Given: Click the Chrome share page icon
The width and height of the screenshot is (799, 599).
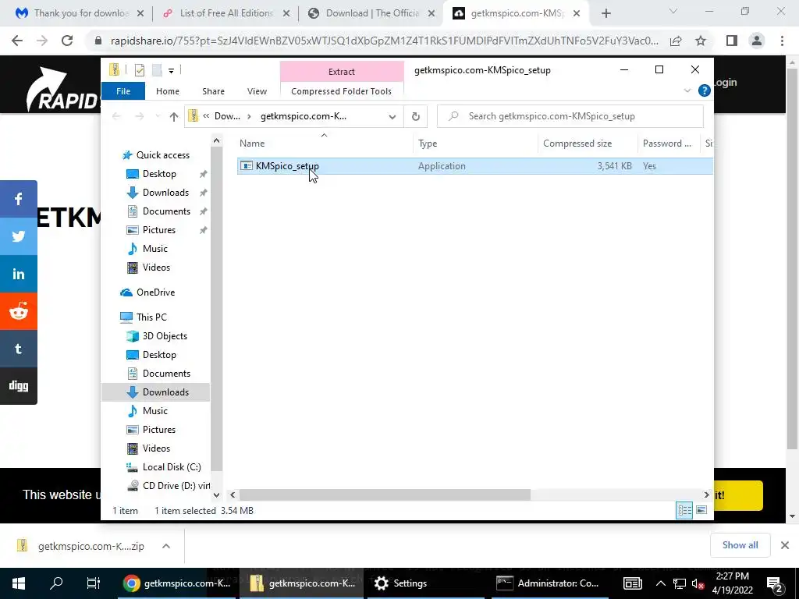Looking at the screenshot, I should [x=676, y=41].
